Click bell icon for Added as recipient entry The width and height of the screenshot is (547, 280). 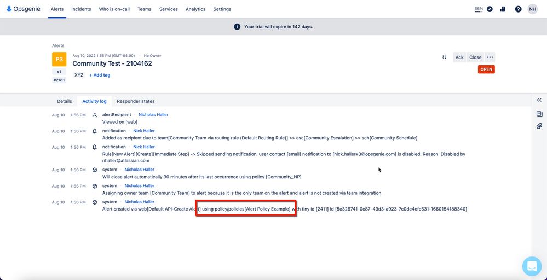95,131
